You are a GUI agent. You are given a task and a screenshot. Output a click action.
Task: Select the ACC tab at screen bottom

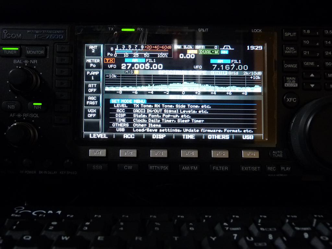[129, 136]
